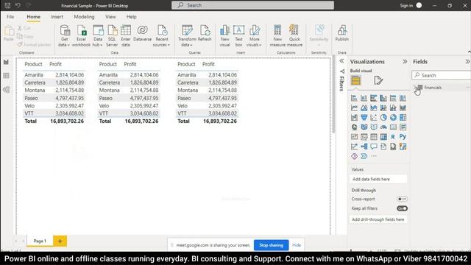Screen dimensions: 471x265
Task: Click the Hide link in sharing bar
Action: (297, 245)
